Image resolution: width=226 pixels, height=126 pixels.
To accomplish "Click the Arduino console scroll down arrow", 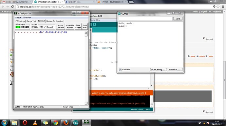I will click(x=152, y=106).
